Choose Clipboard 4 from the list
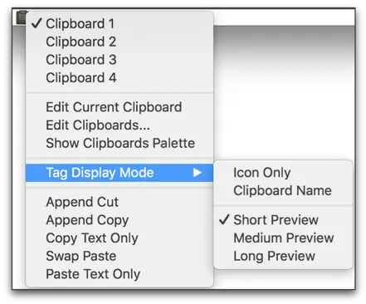 (x=120, y=78)
